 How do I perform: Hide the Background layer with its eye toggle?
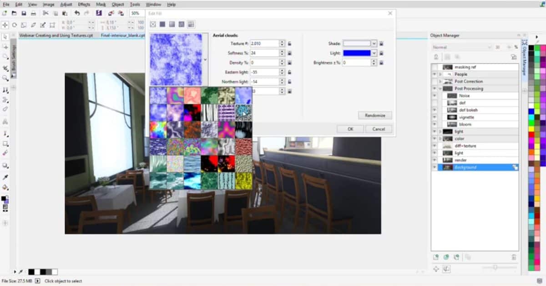click(x=435, y=167)
